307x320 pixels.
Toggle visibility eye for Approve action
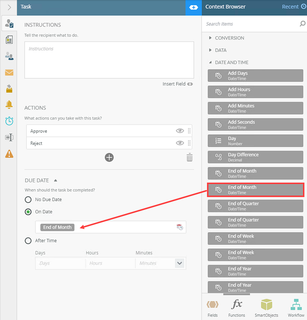point(180,131)
